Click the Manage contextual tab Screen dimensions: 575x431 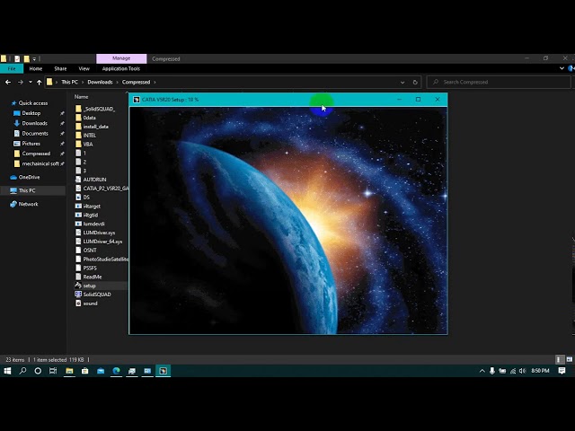pos(121,58)
